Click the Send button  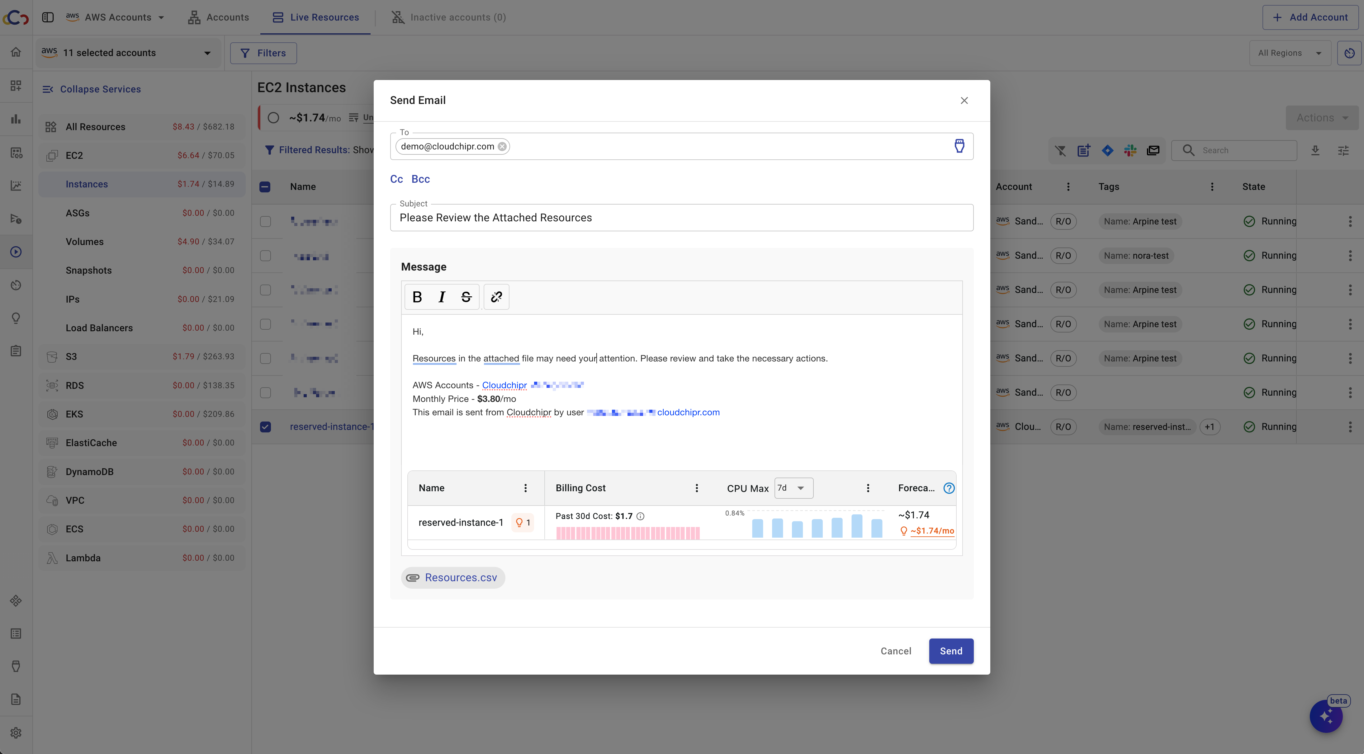[x=950, y=651]
